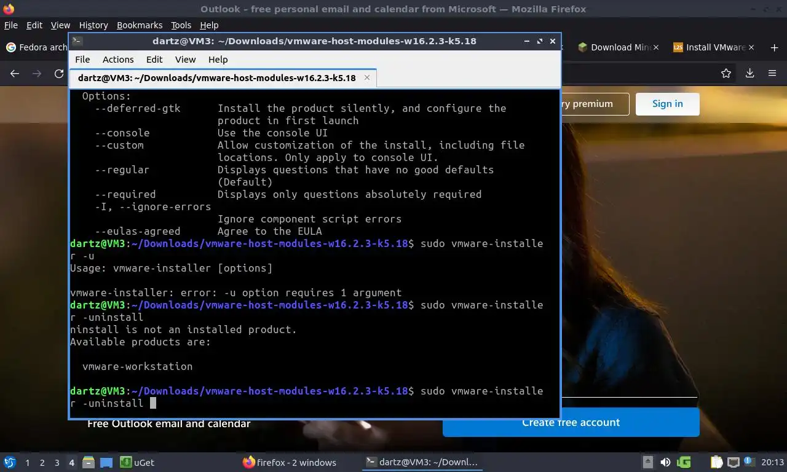
Task: Click 'vmware-workstation' in terminal output
Action: [x=137, y=366]
